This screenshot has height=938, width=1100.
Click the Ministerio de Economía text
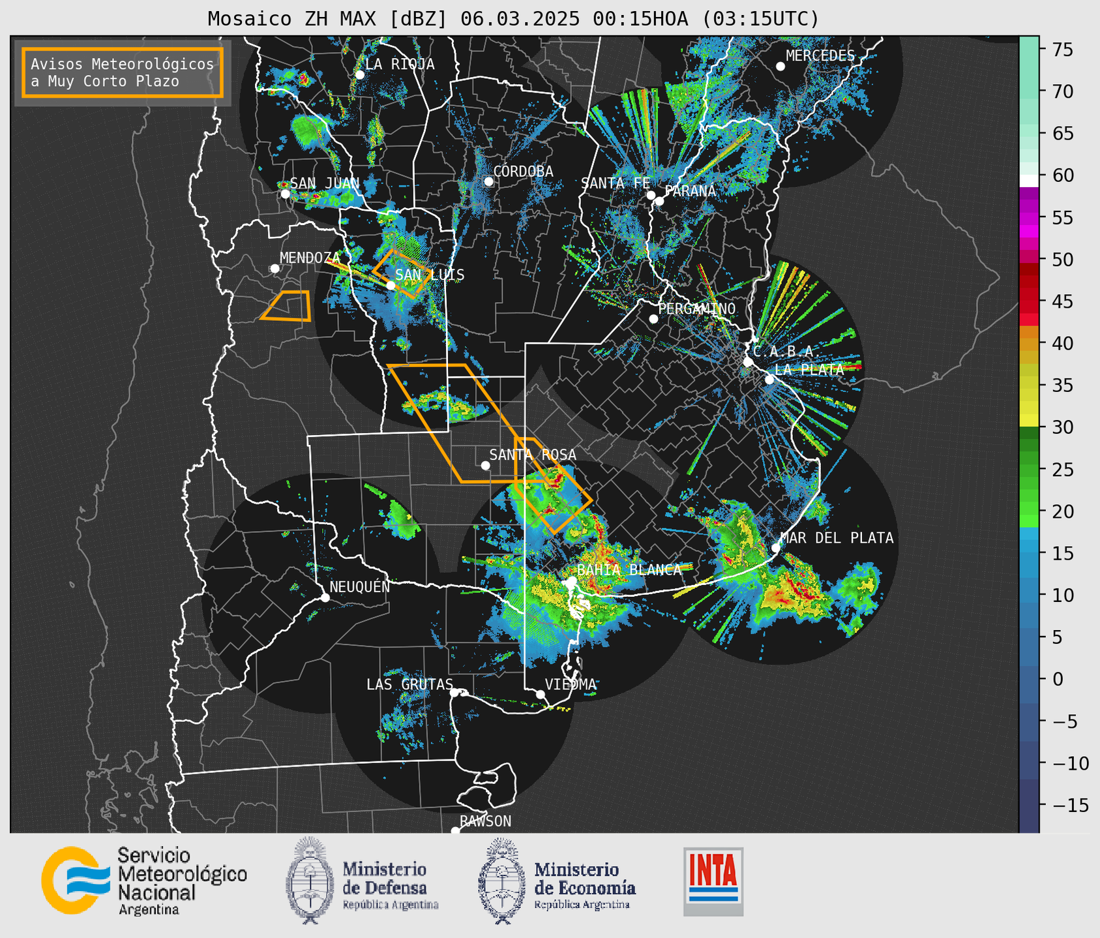coord(585,885)
